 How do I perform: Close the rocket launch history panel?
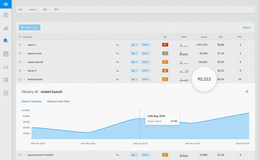(x=247, y=92)
